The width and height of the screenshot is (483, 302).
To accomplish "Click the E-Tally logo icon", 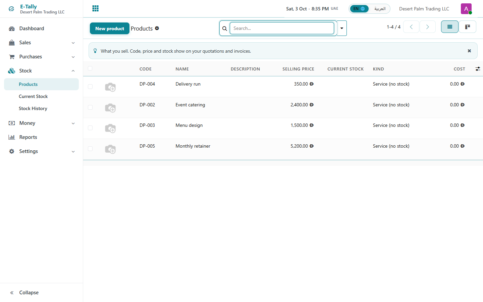I will [11, 9].
